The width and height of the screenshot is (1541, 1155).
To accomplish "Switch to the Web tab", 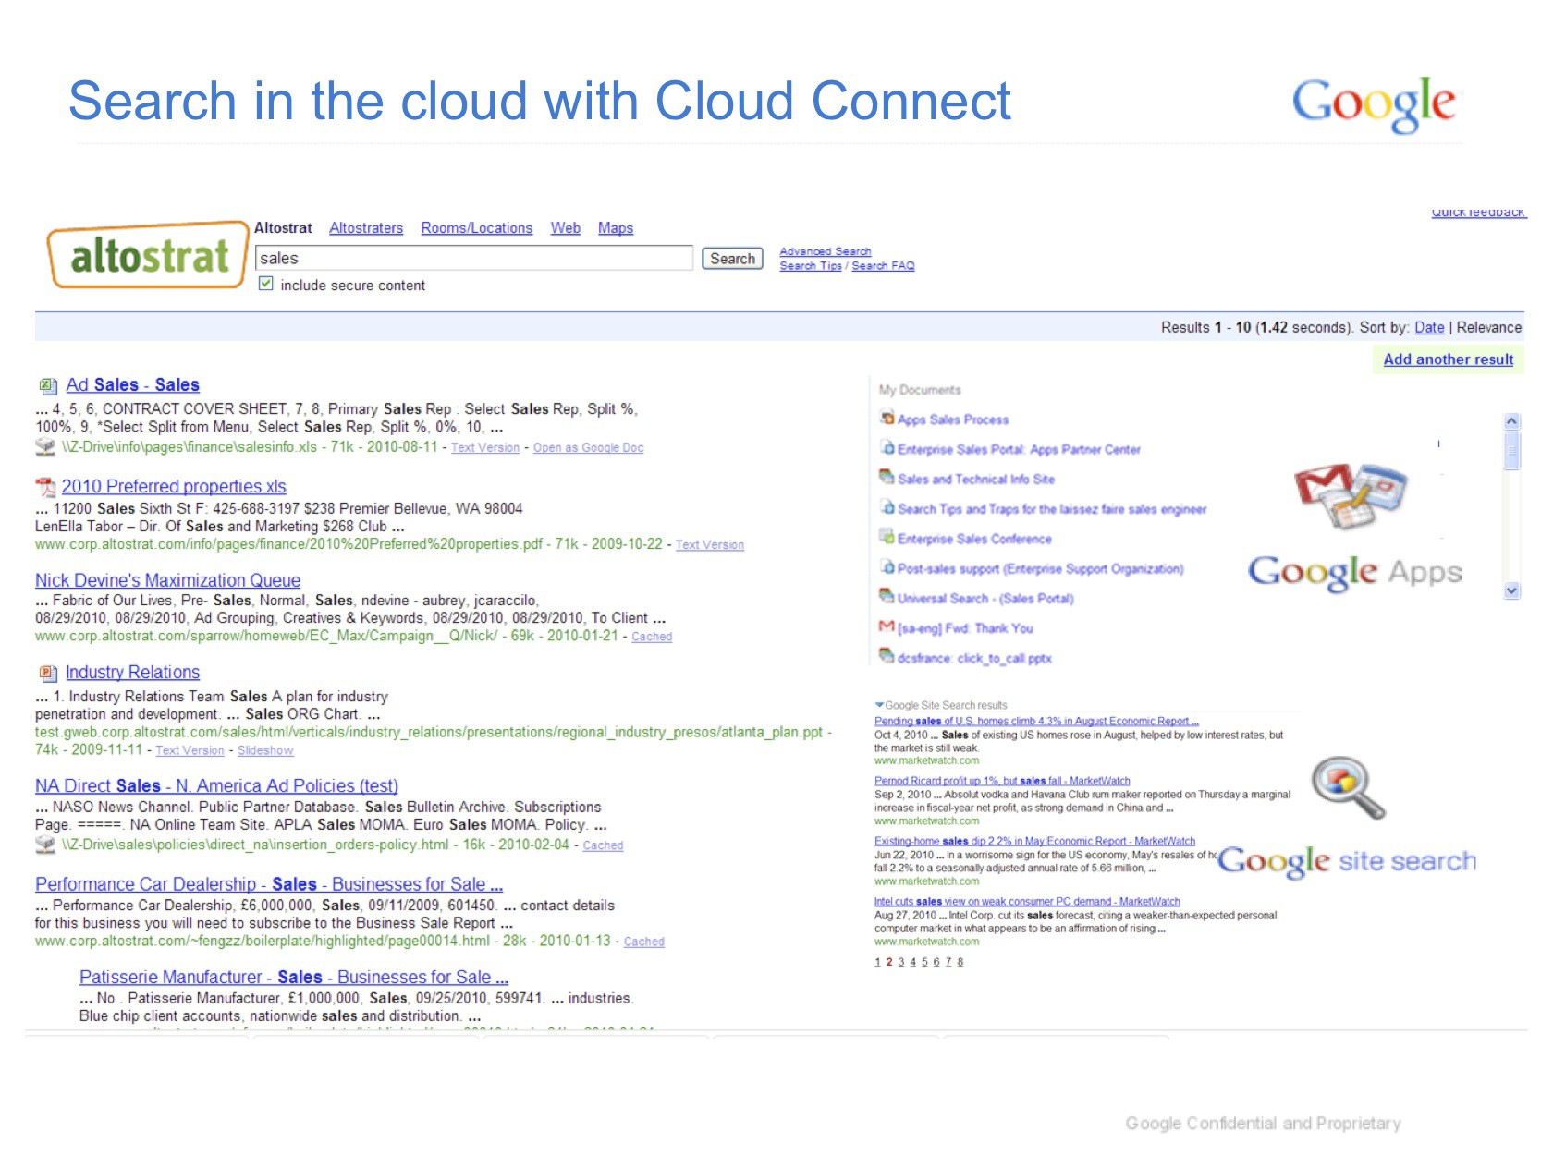I will point(566,228).
